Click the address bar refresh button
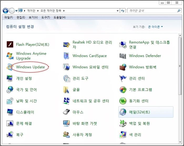This screenshot has width=184, height=146. click(x=123, y=11)
